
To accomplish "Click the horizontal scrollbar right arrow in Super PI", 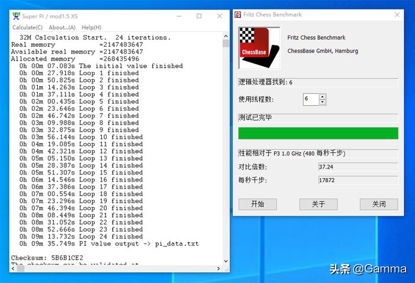I will tap(218, 268).
